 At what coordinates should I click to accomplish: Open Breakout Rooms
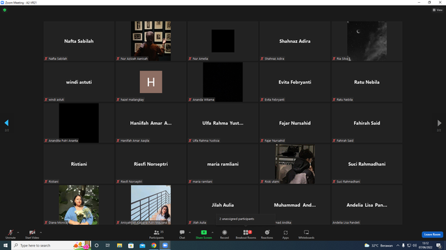click(246, 234)
